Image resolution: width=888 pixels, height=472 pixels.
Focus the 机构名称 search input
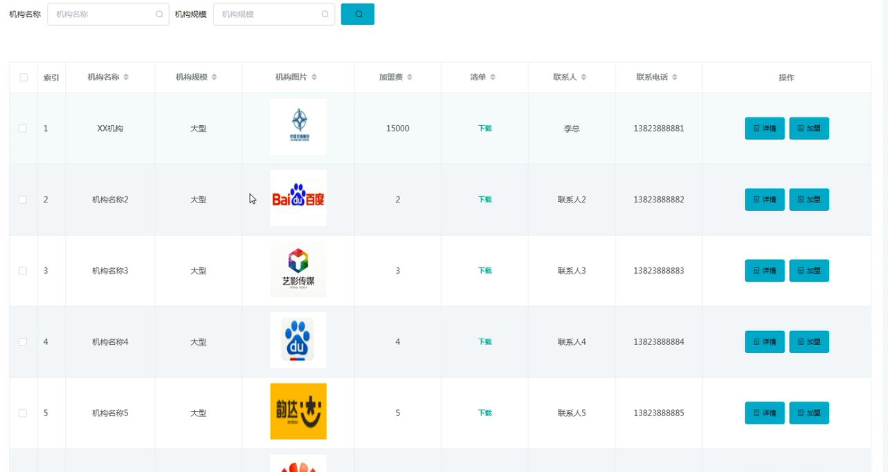tap(108, 14)
